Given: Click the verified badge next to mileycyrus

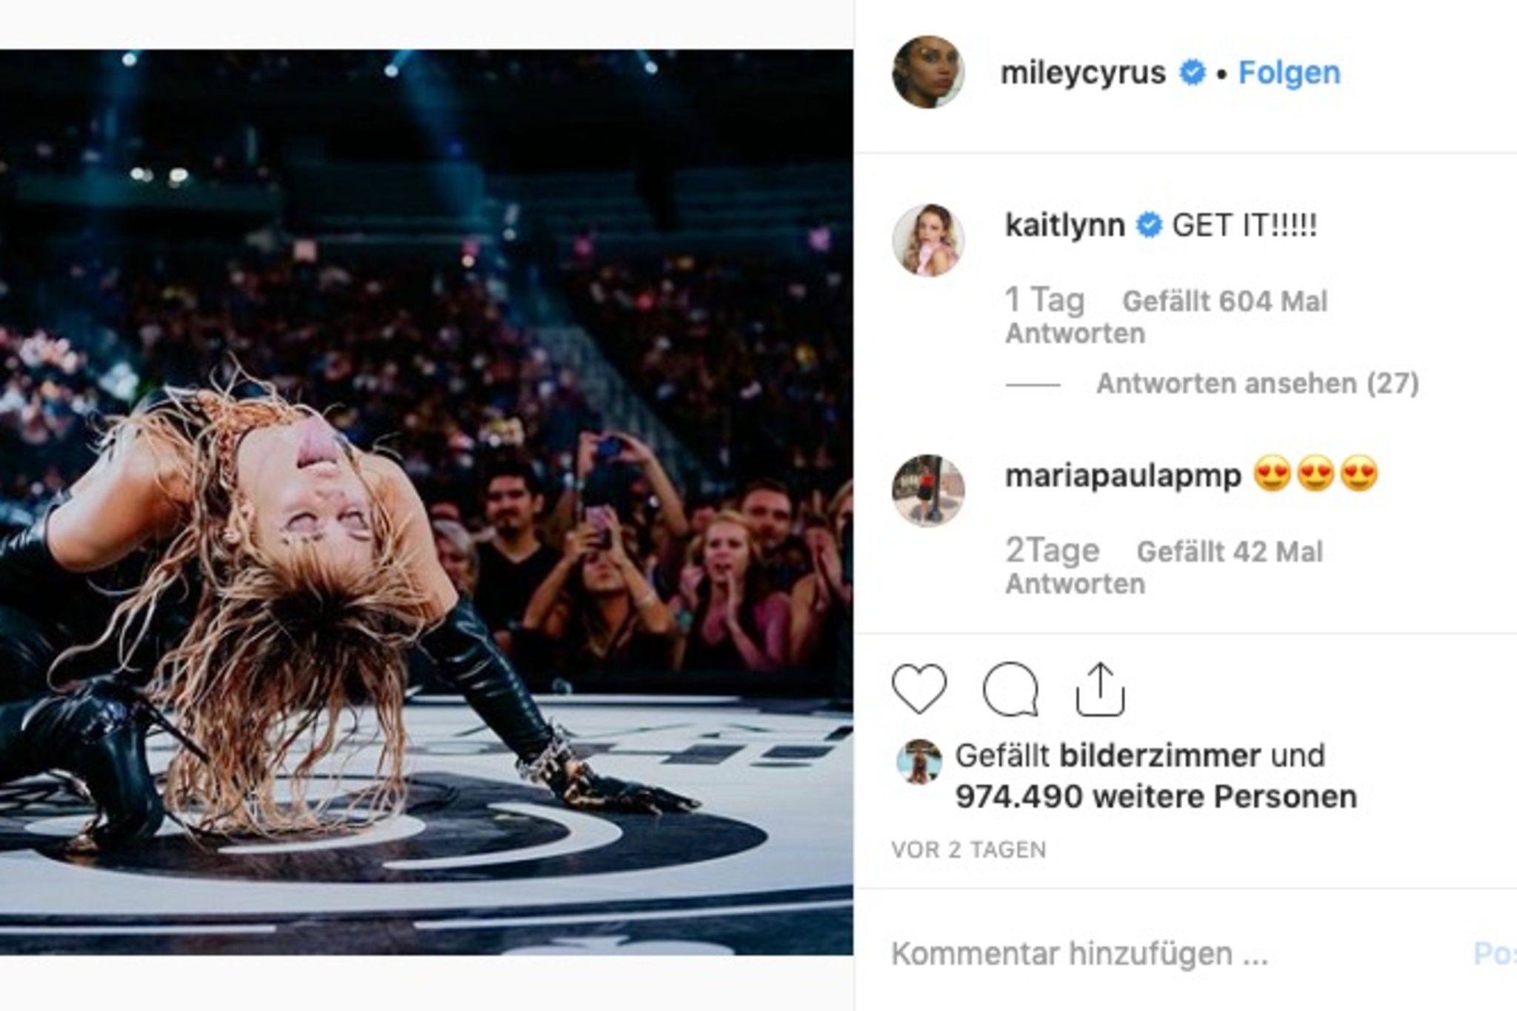Looking at the screenshot, I should pyautogui.click(x=1192, y=73).
